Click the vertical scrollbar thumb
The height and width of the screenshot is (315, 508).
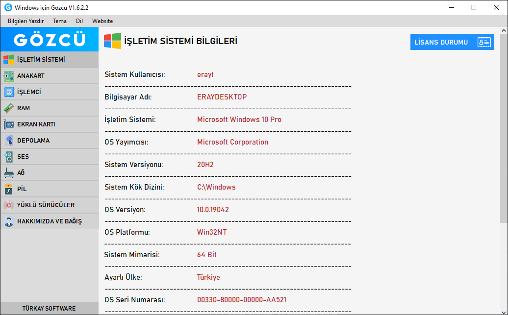pos(504,128)
